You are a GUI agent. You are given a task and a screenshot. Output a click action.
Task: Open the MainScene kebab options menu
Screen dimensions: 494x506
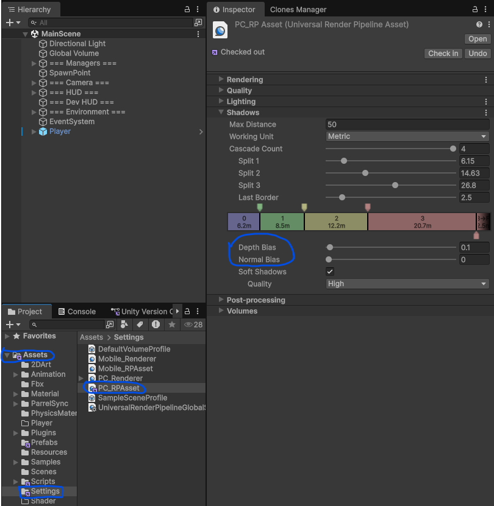tap(198, 34)
